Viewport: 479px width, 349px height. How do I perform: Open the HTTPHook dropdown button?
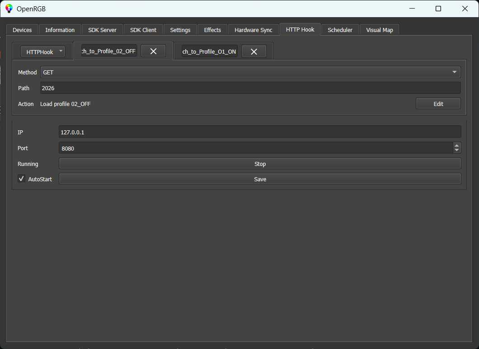(43, 51)
